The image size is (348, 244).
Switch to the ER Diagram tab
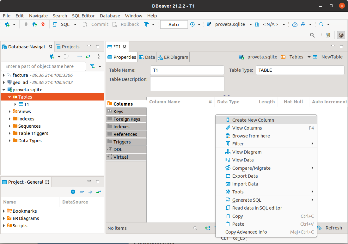pyautogui.click(x=173, y=57)
